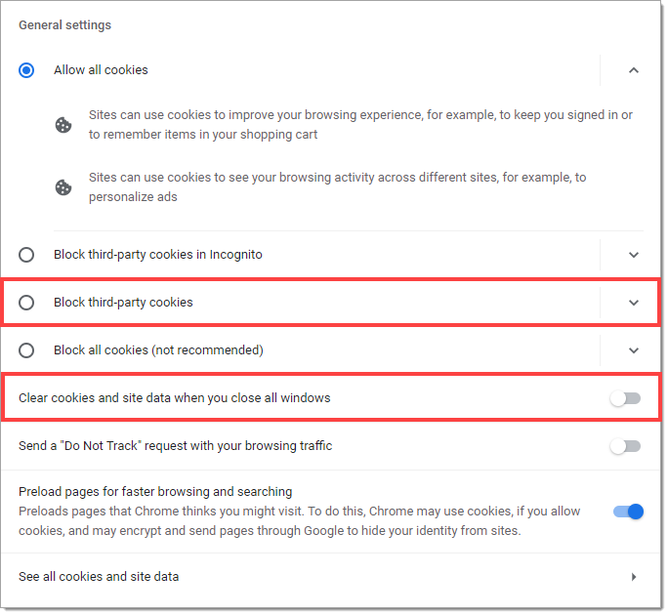Select the Allow all cookies radio button
668x615 pixels.
[26, 70]
